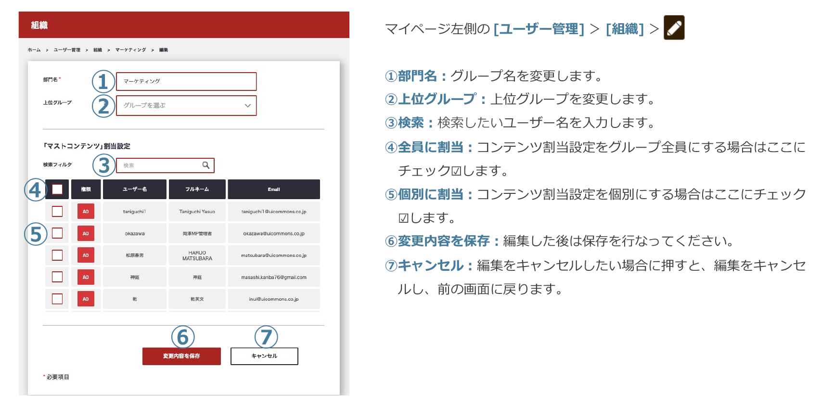The width and height of the screenshot is (821, 406).
Task: Click the dropdown chevron arrow for グループを選ぶ
Action: click(247, 106)
